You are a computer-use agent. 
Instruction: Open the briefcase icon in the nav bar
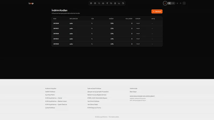[95, 3]
